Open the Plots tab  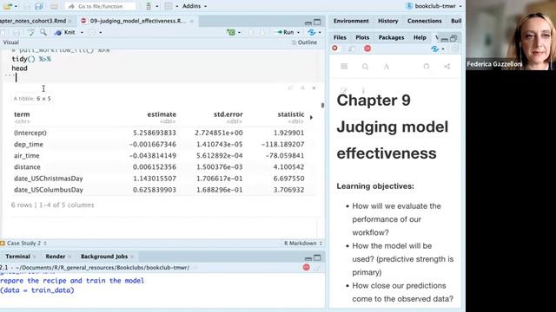(362, 37)
